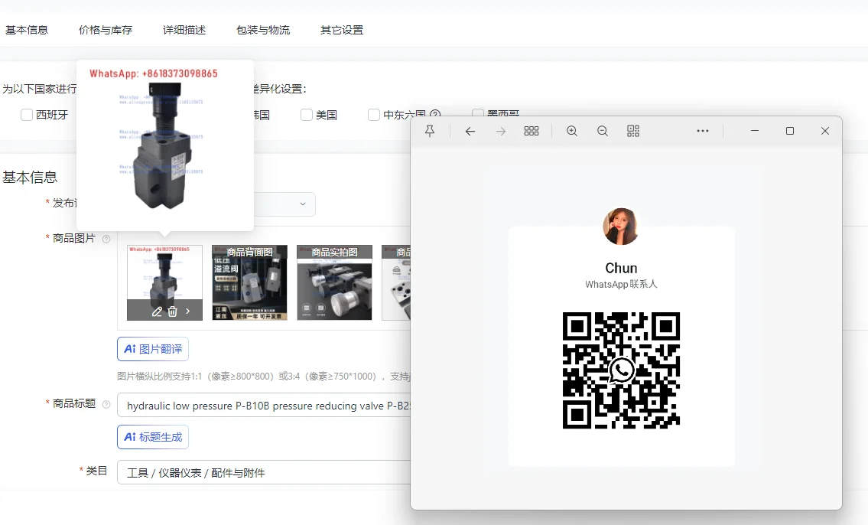Go to the 包装与物流 tab
868x525 pixels.
(263, 30)
